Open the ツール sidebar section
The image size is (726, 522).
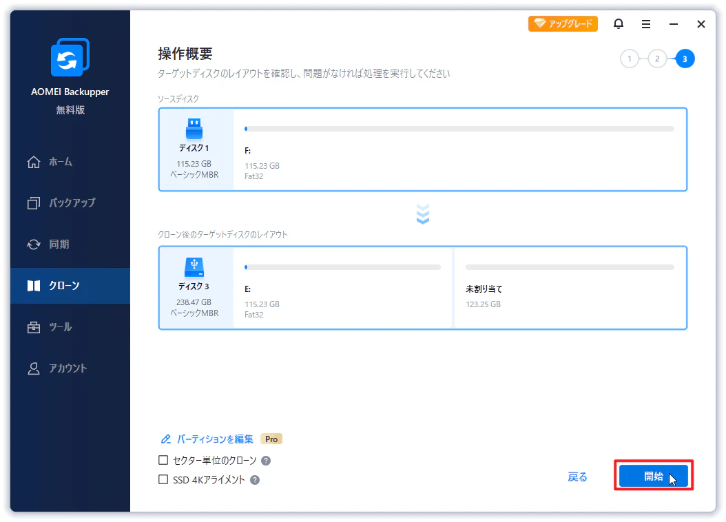tap(70, 327)
